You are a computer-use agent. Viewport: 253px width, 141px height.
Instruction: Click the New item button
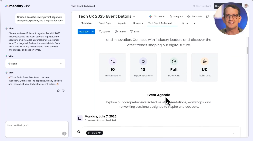click(84, 32)
